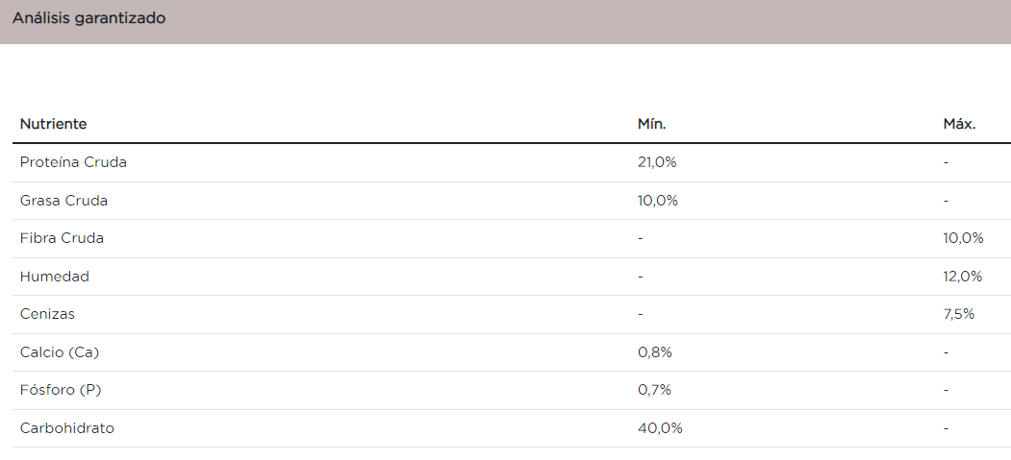
Task: Select the Grasa Cruda row label
Action: [63, 201]
